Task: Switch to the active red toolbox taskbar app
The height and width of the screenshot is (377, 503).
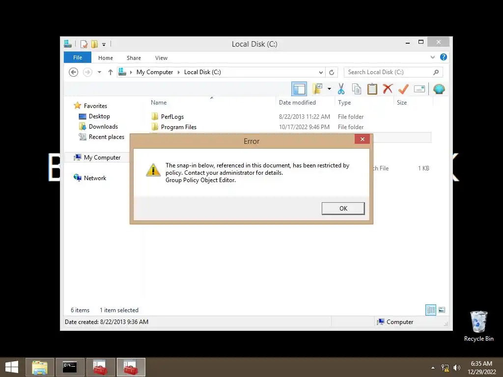Action: pyautogui.click(x=131, y=367)
